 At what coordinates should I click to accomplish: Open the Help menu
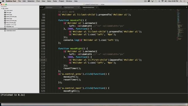[x=76, y=1]
